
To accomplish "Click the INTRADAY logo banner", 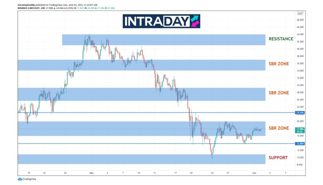I will coord(161,21).
